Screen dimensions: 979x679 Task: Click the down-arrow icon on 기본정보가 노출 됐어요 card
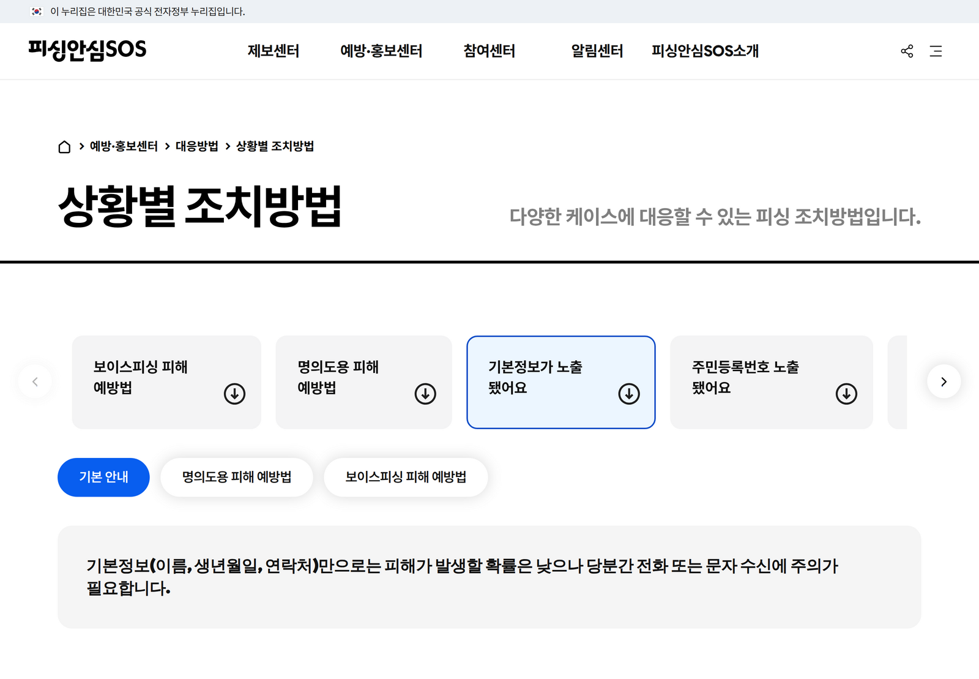[629, 394]
